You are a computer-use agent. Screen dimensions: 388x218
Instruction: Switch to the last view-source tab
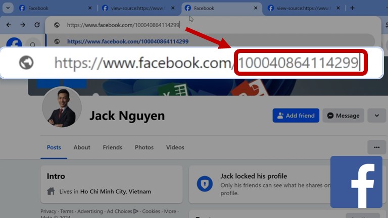click(304, 8)
